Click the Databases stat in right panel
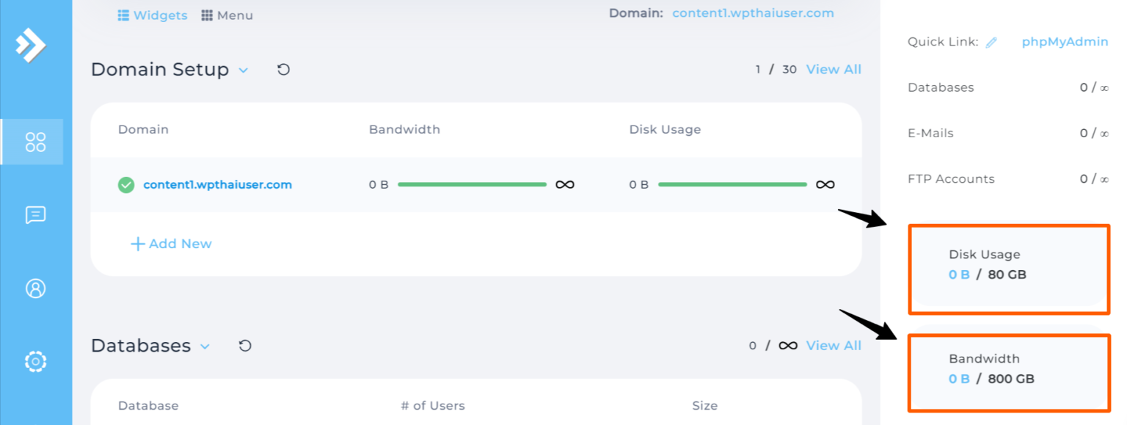The width and height of the screenshot is (1127, 425). click(x=1008, y=87)
